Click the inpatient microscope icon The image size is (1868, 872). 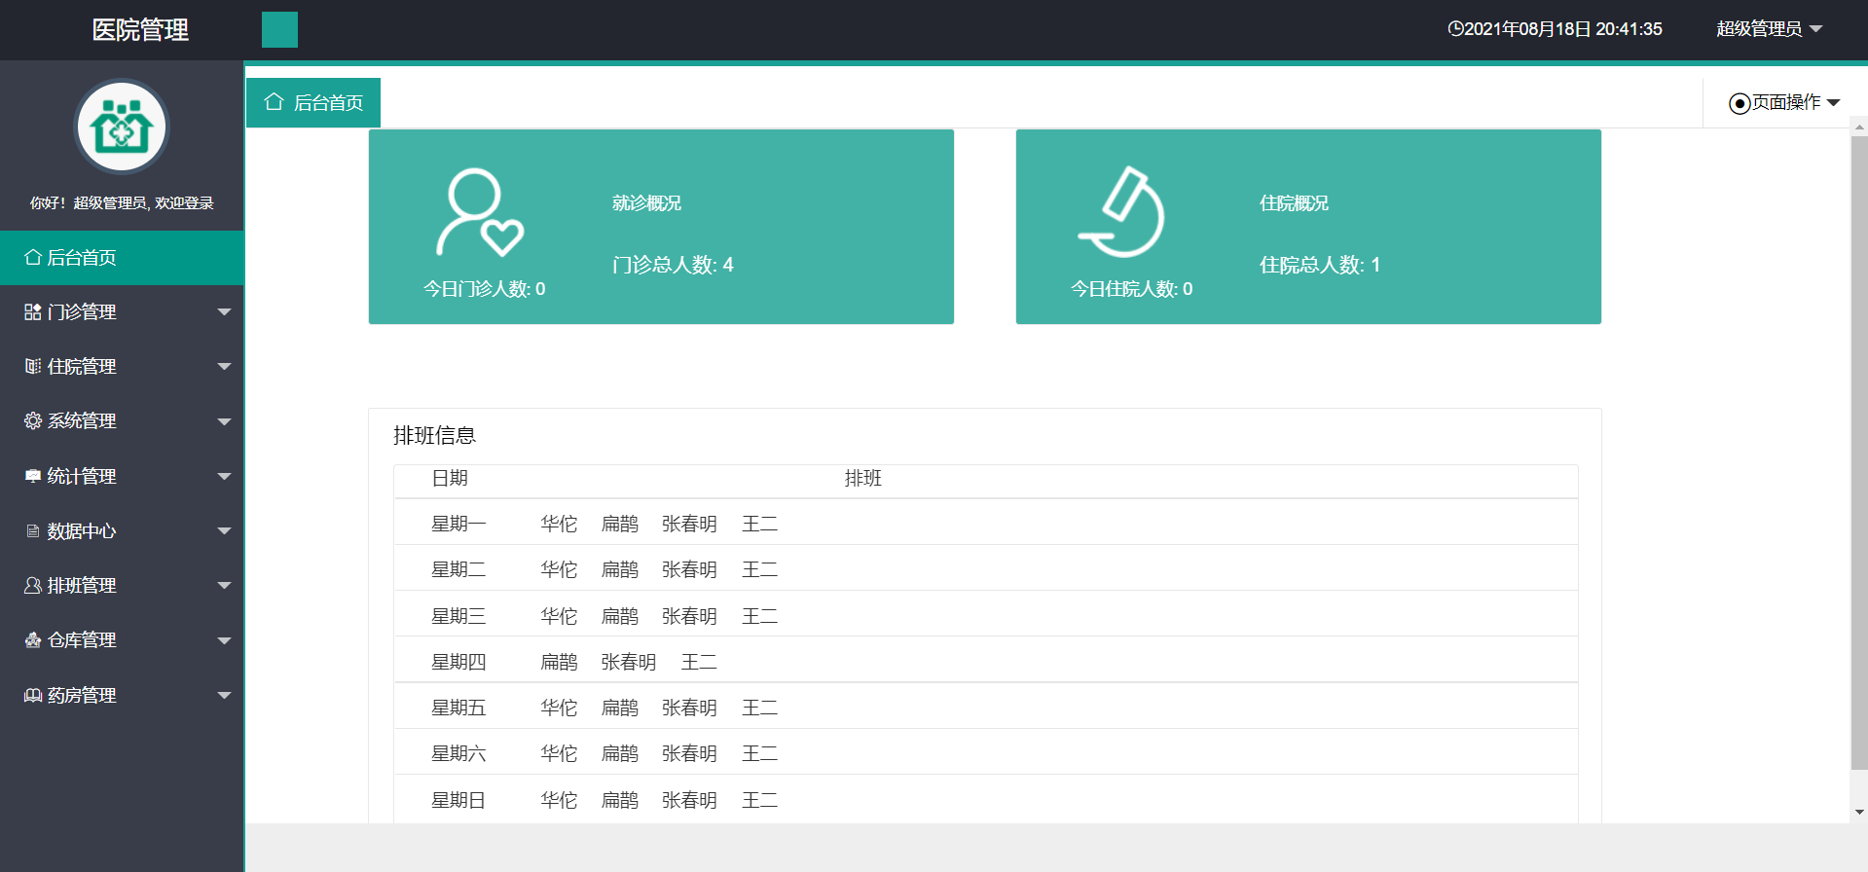click(1122, 212)
